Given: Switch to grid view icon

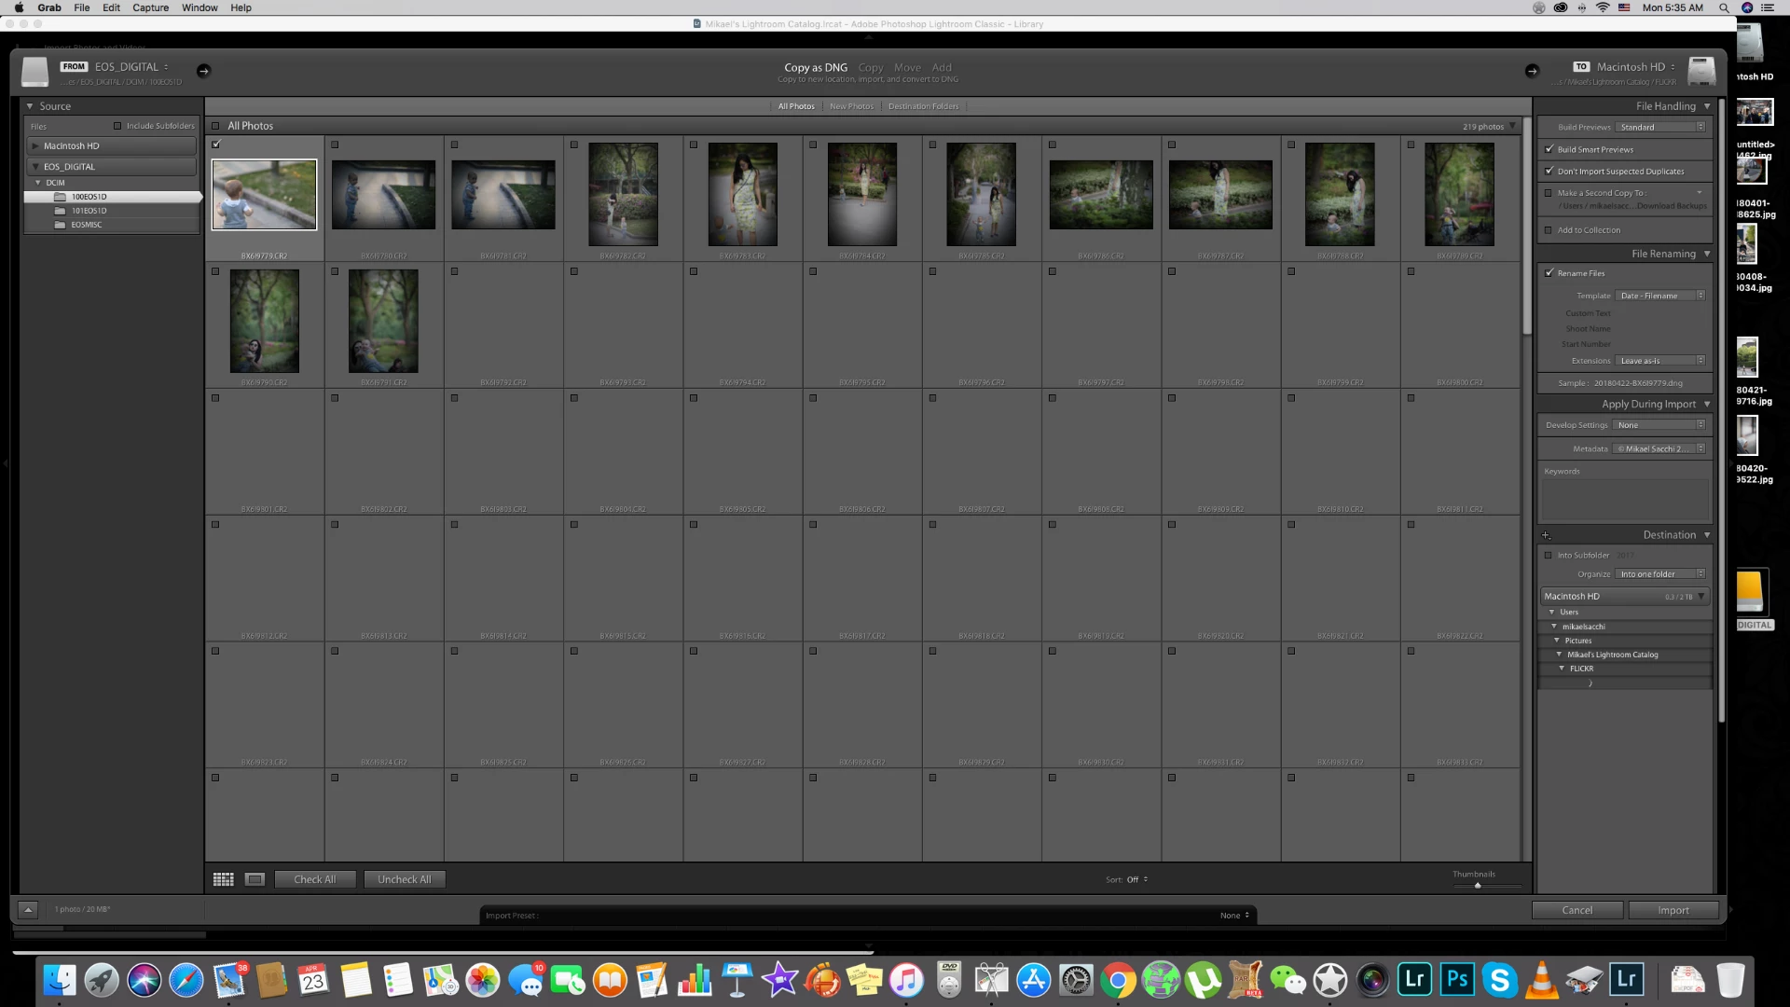Looking at the screenshot, I should click(223, 879).
